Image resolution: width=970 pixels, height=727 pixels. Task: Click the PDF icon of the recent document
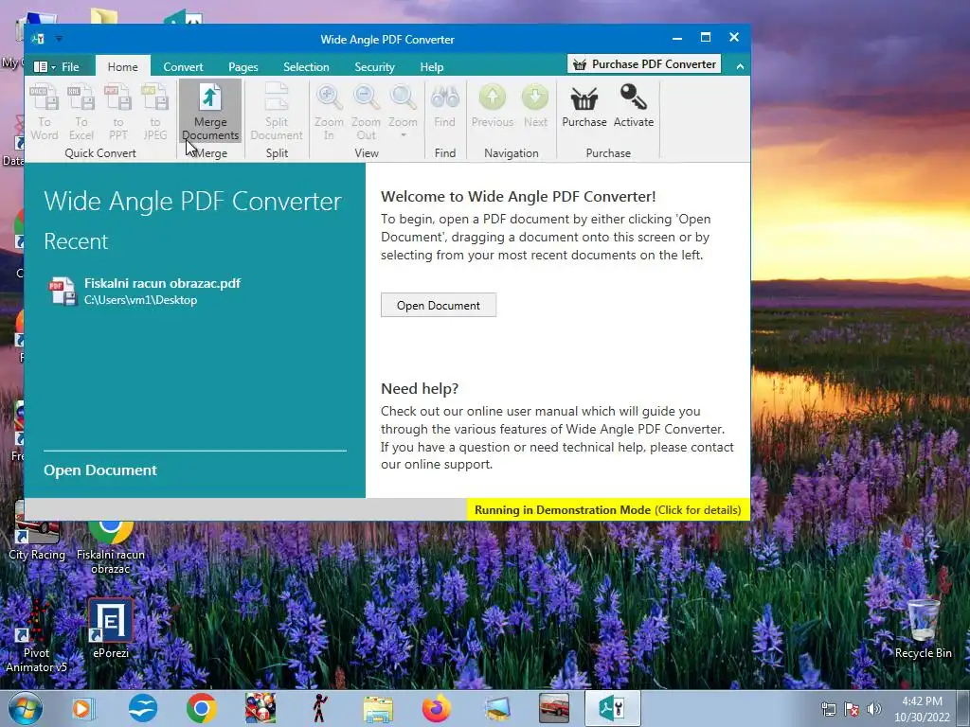[63, 292]
